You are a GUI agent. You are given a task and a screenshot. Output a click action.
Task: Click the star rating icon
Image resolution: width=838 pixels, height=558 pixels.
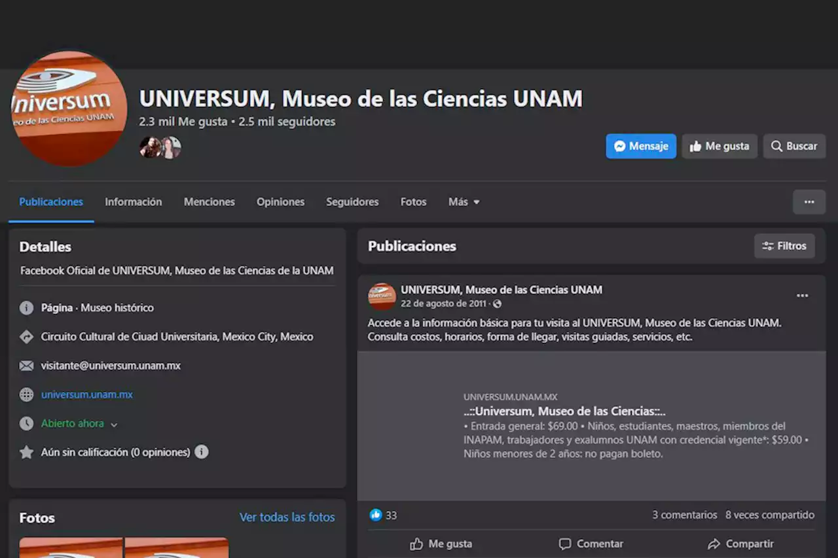click(26, 452)
